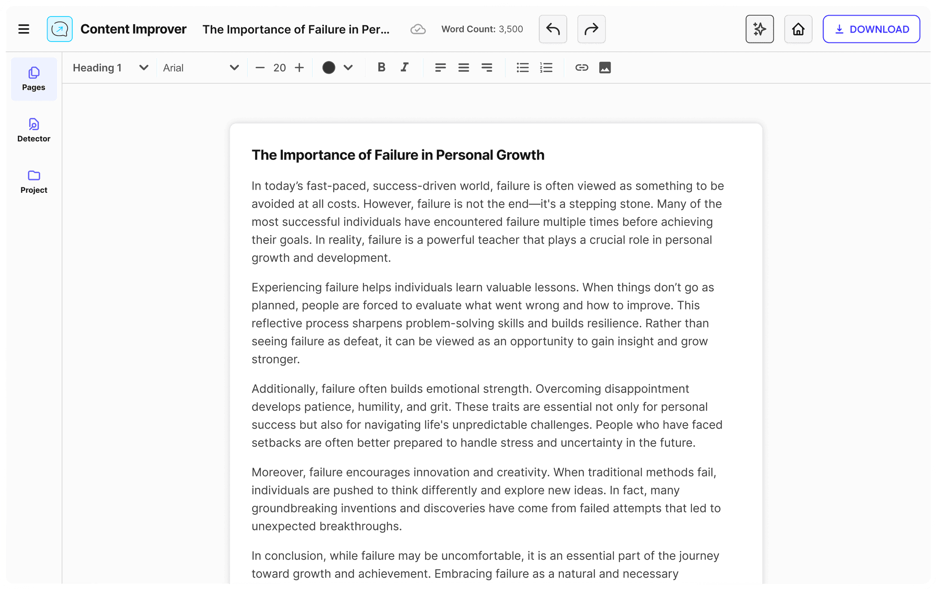The height and width of the screenshot is (589, 936).
Task: Undo the last change
Action: pyautogui.click(x=553, y=29)
